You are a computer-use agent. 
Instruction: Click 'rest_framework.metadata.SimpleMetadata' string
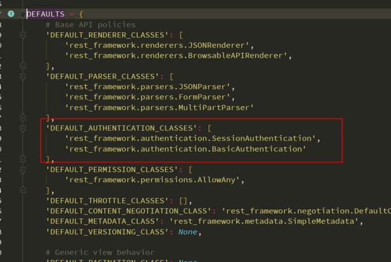(x=264, y=221)
